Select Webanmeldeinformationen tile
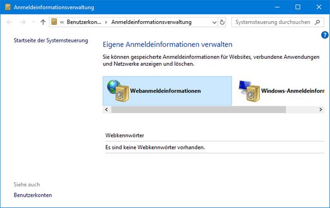Viewport: 330px width, 208px height. point(167,91)
